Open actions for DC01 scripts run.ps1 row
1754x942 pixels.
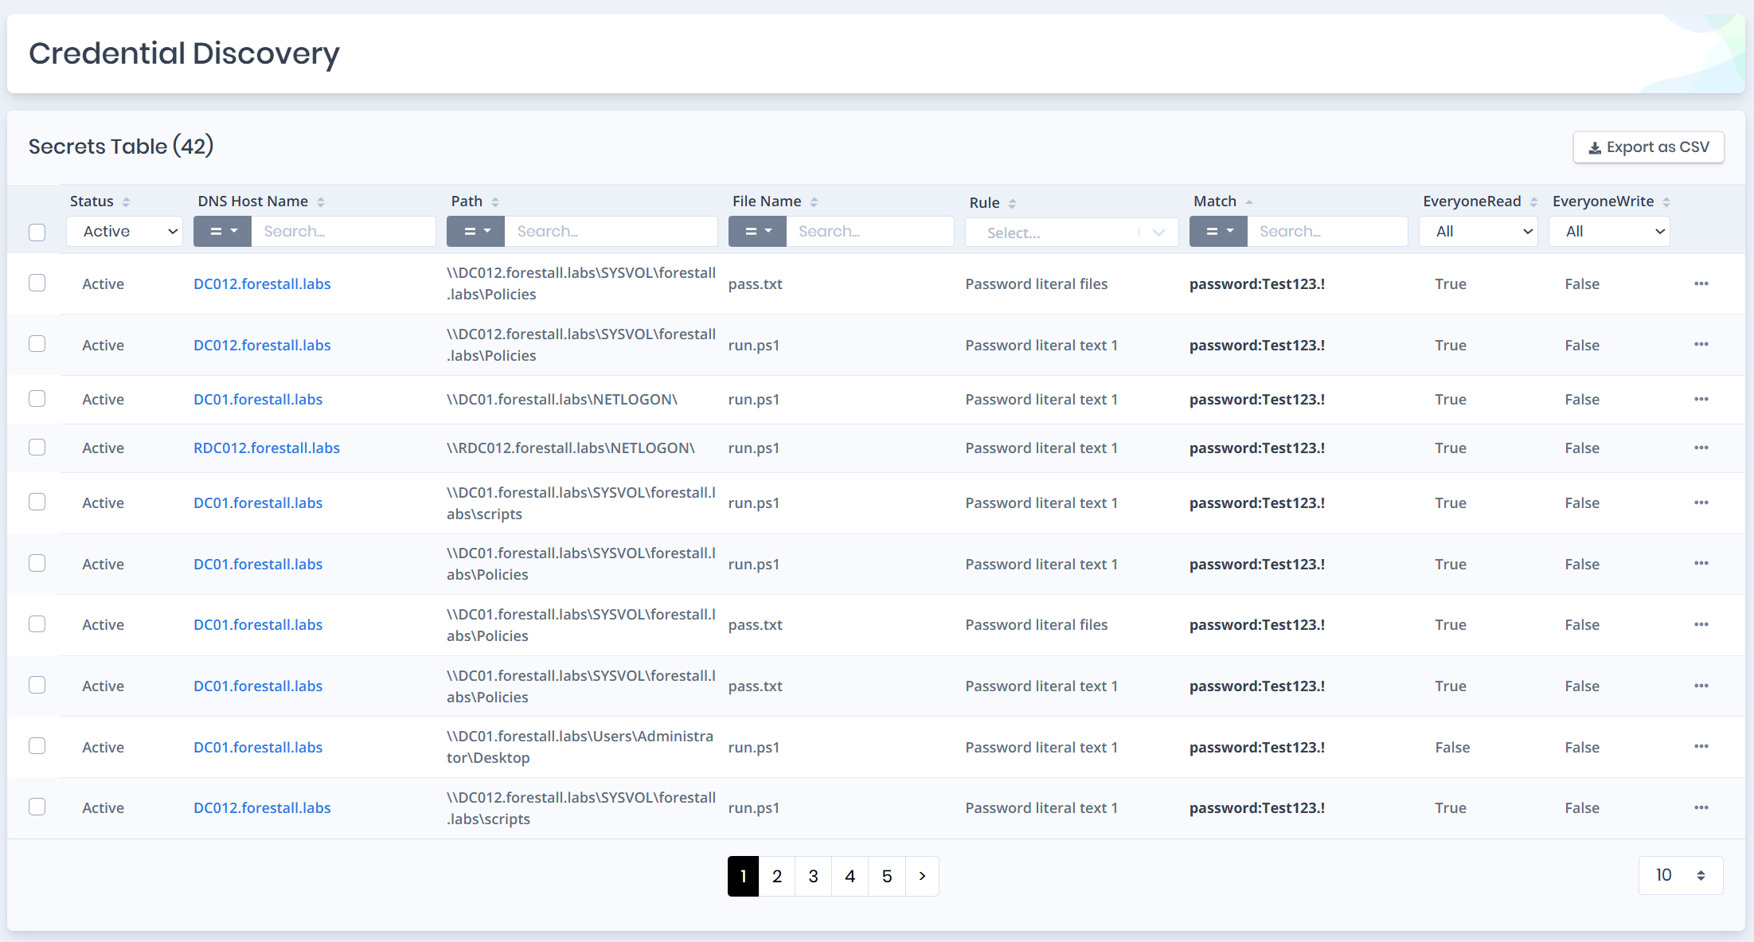[1701, 502]
